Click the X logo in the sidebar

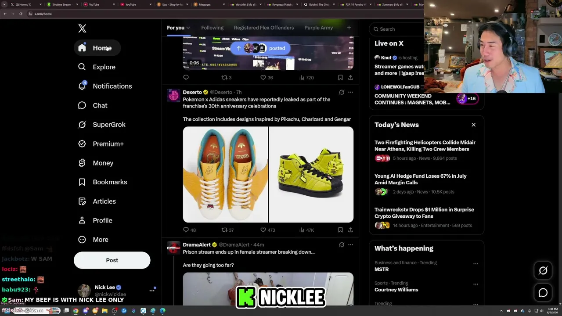pyautogui.click(x=82, y=29)
